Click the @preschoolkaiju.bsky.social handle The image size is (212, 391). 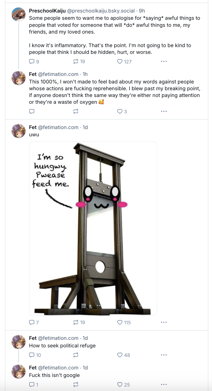pos(101,11)
